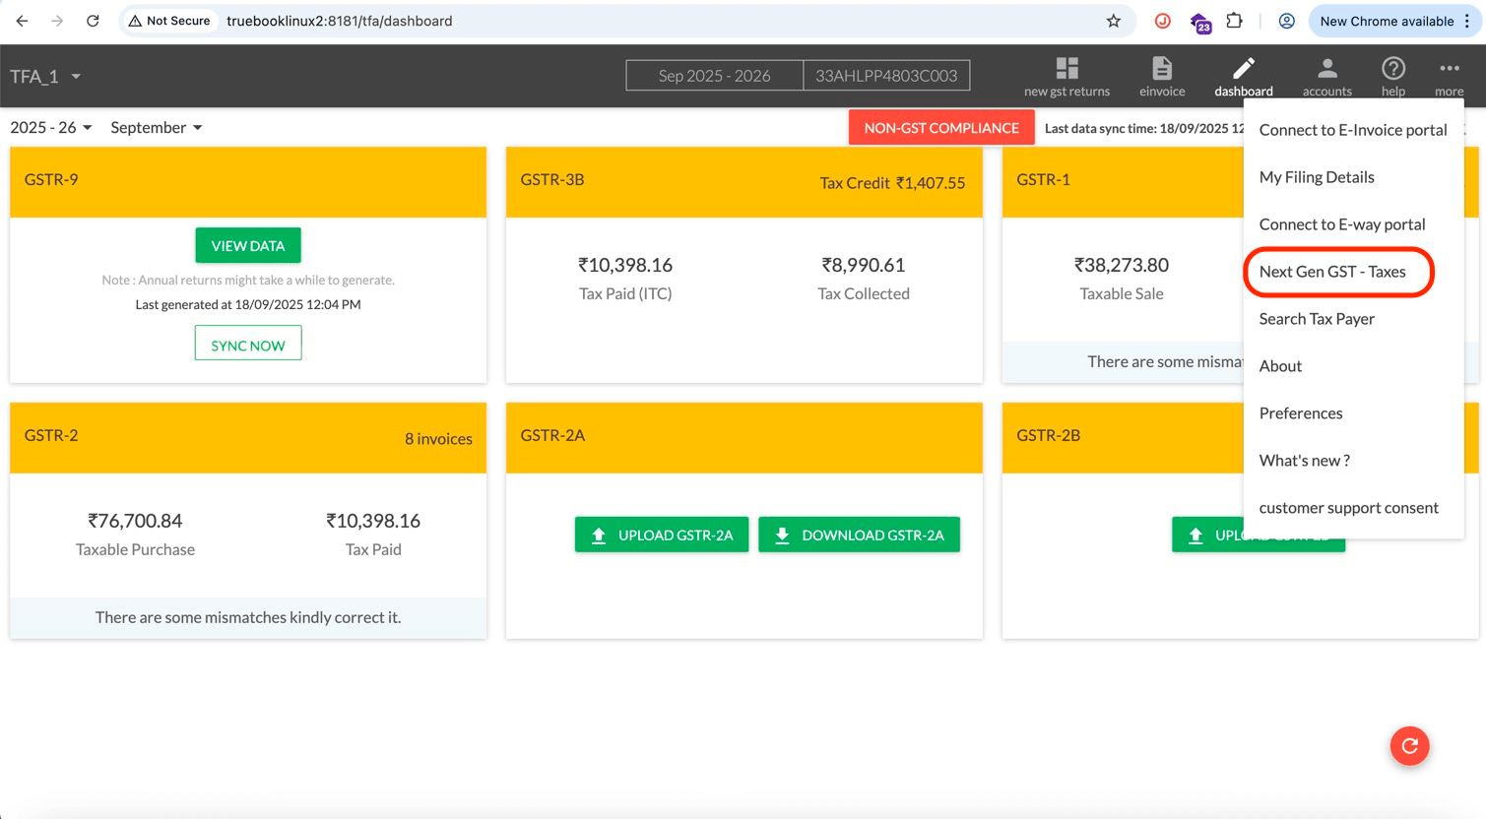Click the red floating refresh button

1409,746
